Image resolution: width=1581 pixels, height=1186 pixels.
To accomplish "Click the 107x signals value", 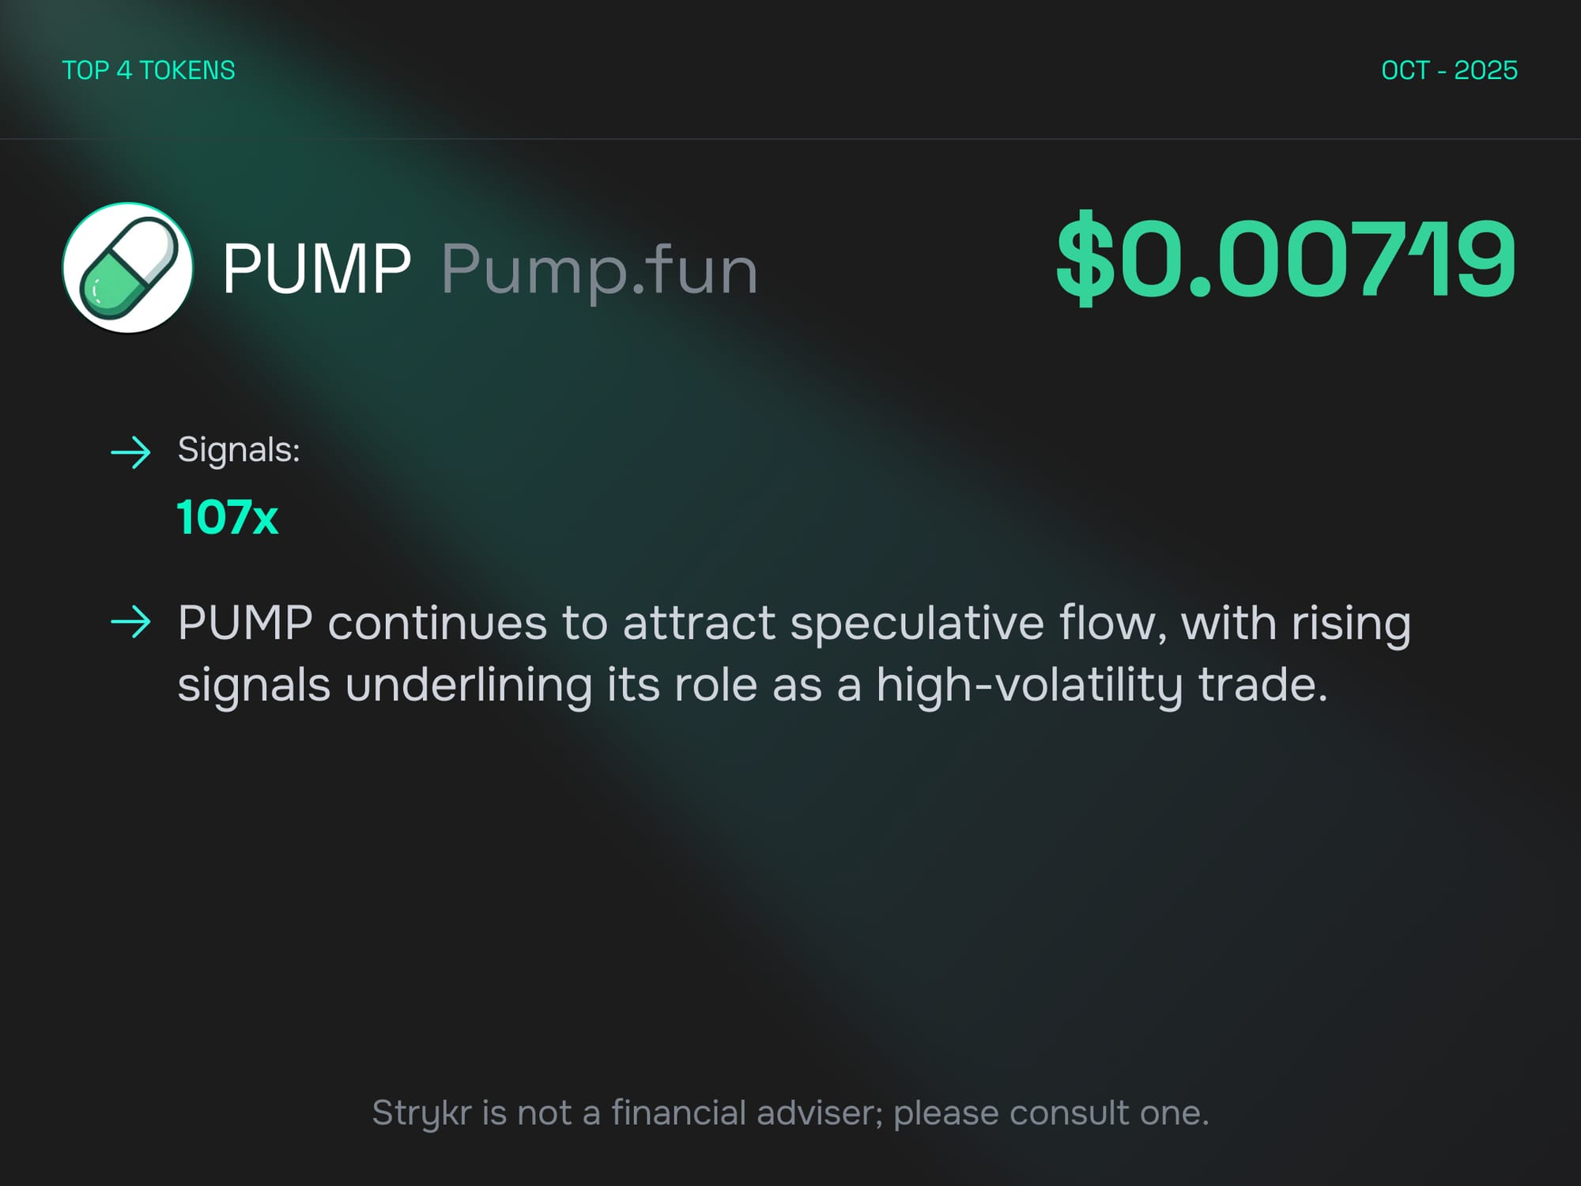I will point(228,518).
